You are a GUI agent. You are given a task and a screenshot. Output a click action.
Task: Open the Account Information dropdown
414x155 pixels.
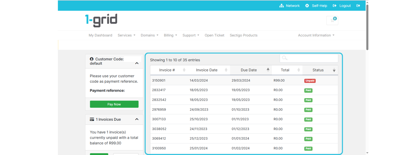[316, 35]
